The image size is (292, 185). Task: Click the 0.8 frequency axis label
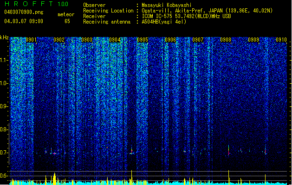click(4, 129)
